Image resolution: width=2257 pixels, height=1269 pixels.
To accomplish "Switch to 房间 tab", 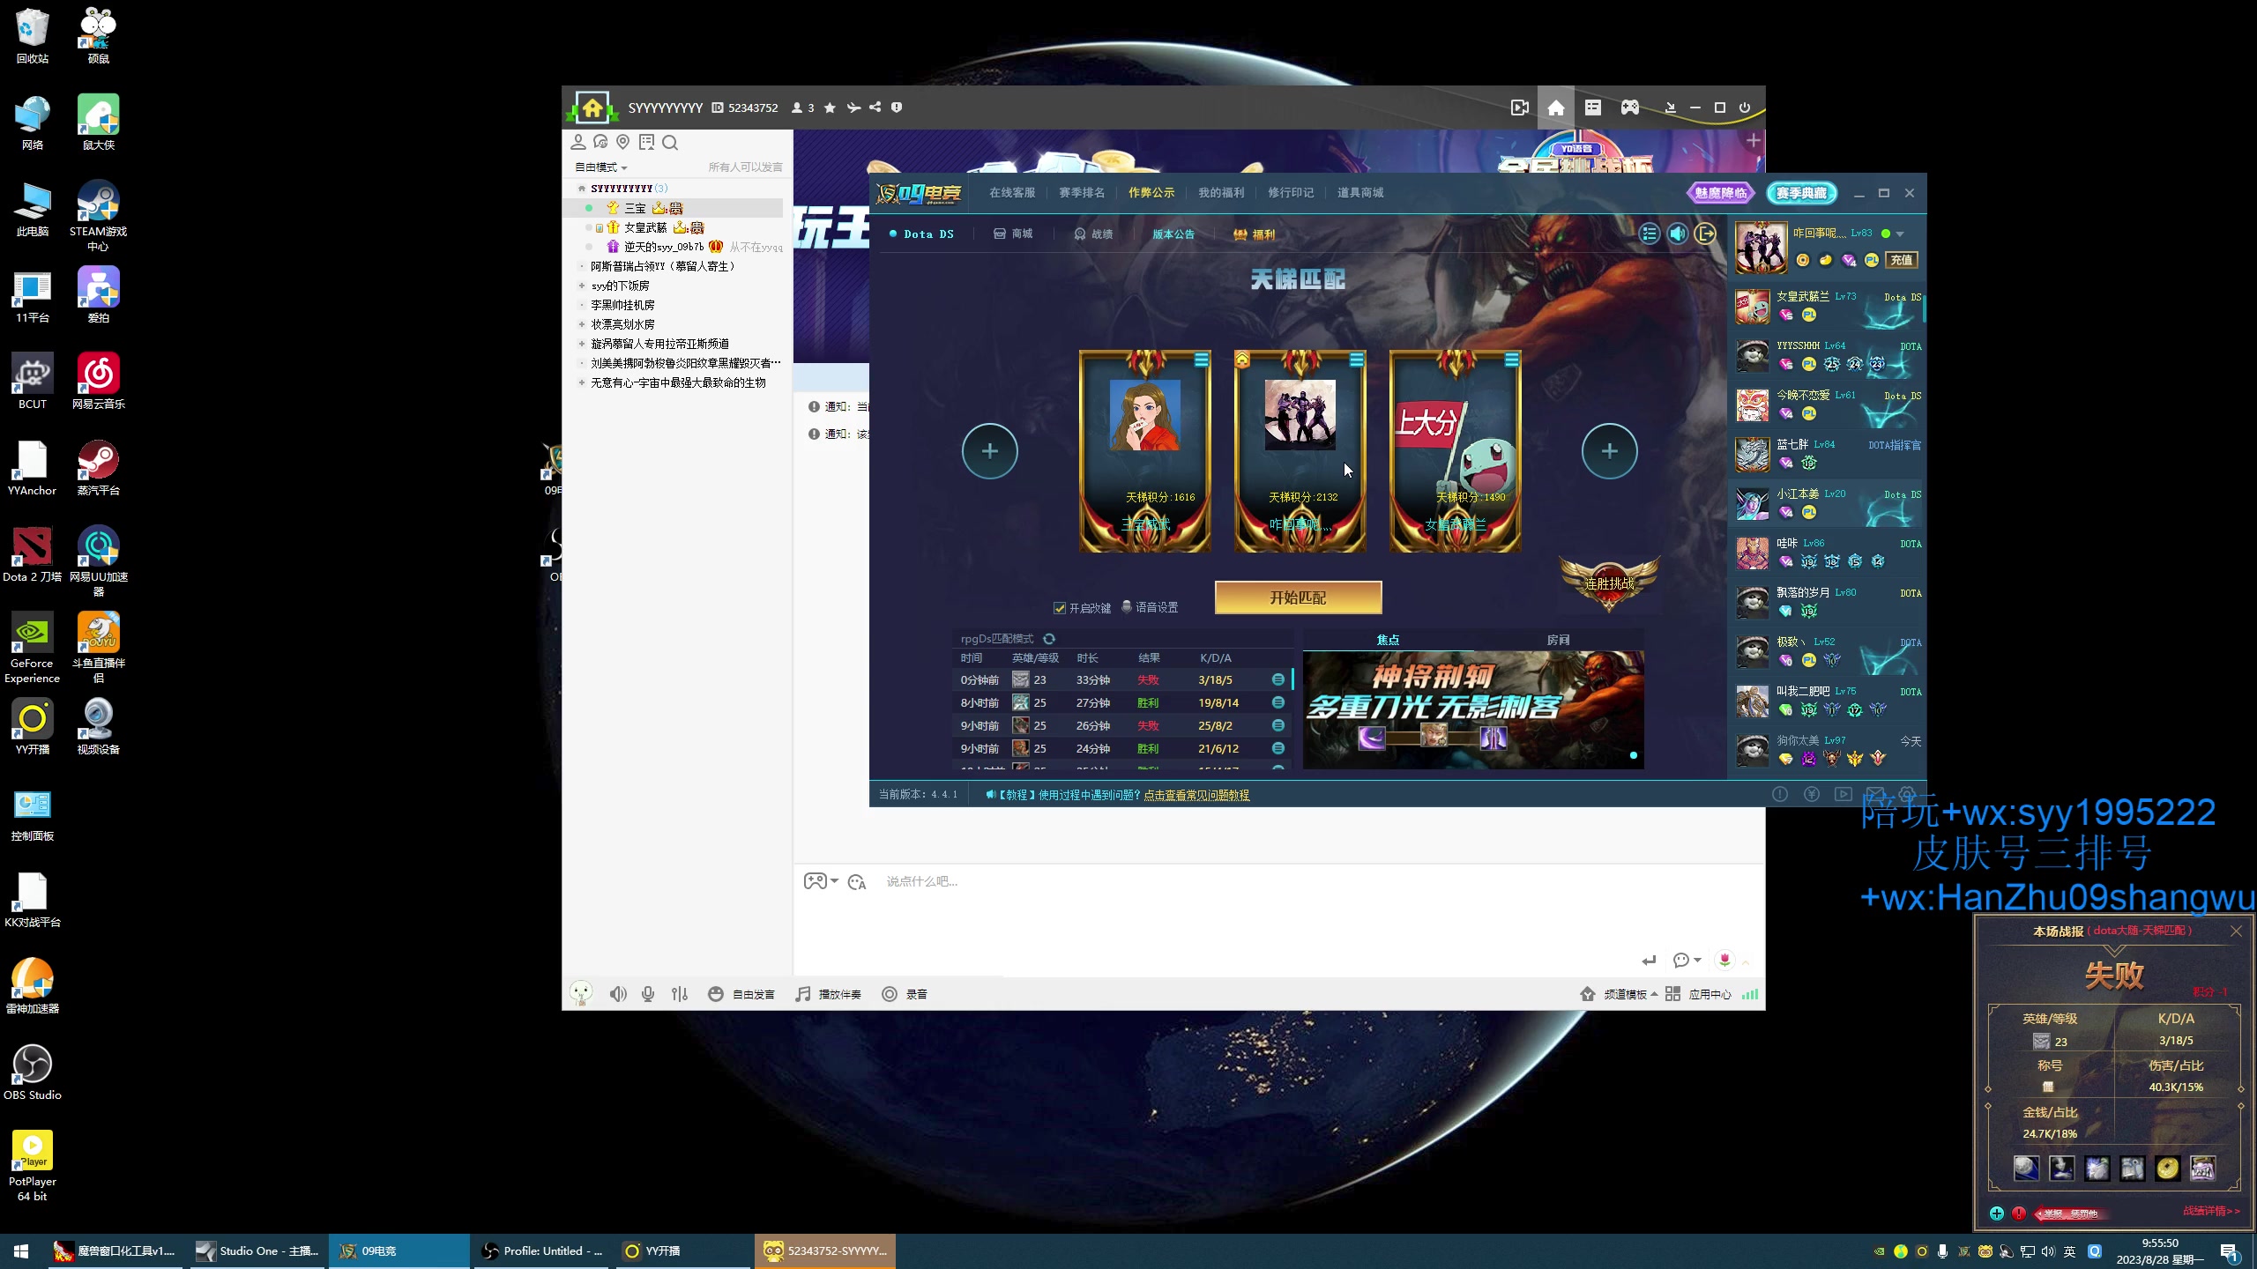I will [x=1558, y=640].
